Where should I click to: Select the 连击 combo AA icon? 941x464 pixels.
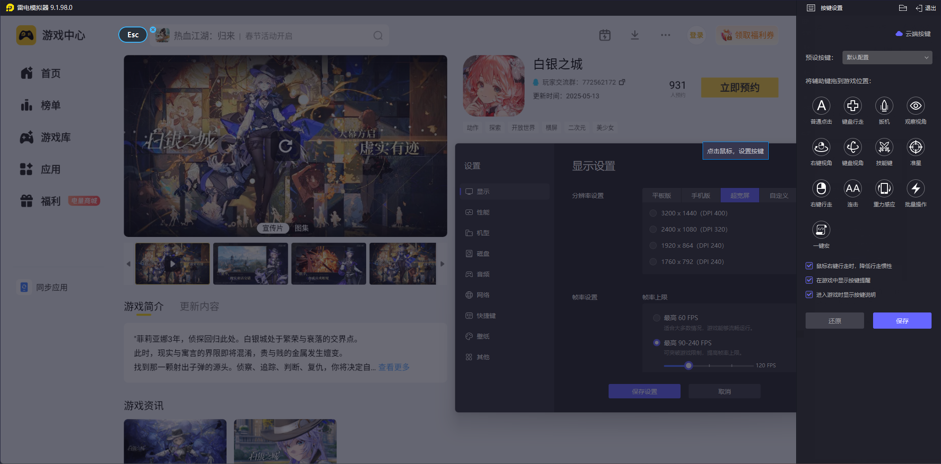coord(852,188)
